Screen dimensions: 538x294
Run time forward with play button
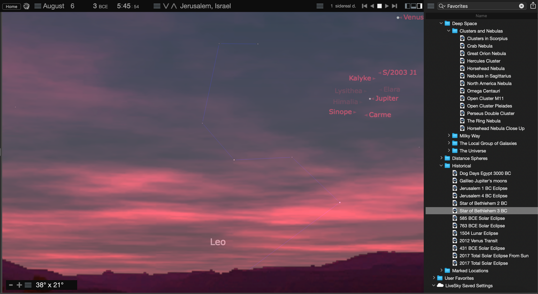point(387,6)
